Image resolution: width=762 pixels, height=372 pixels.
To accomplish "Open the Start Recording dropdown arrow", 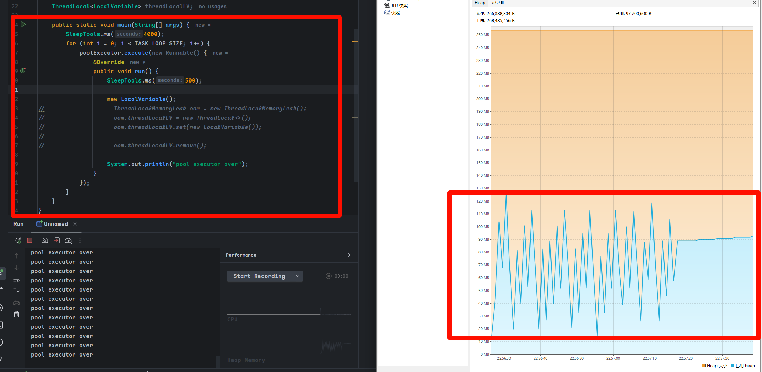I will 298,276.
